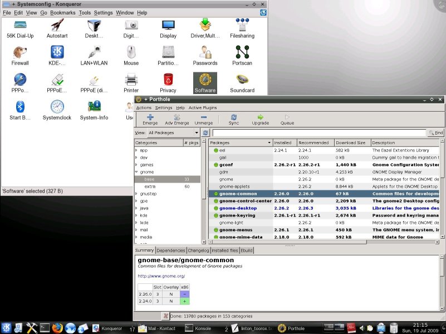This screenshot has height=334, width=446.
Task: Click the volume icon in system tray
Action: tap(362, 328)
